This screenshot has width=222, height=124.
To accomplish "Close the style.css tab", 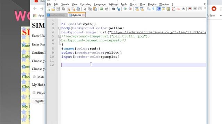I will pos(83,15).
